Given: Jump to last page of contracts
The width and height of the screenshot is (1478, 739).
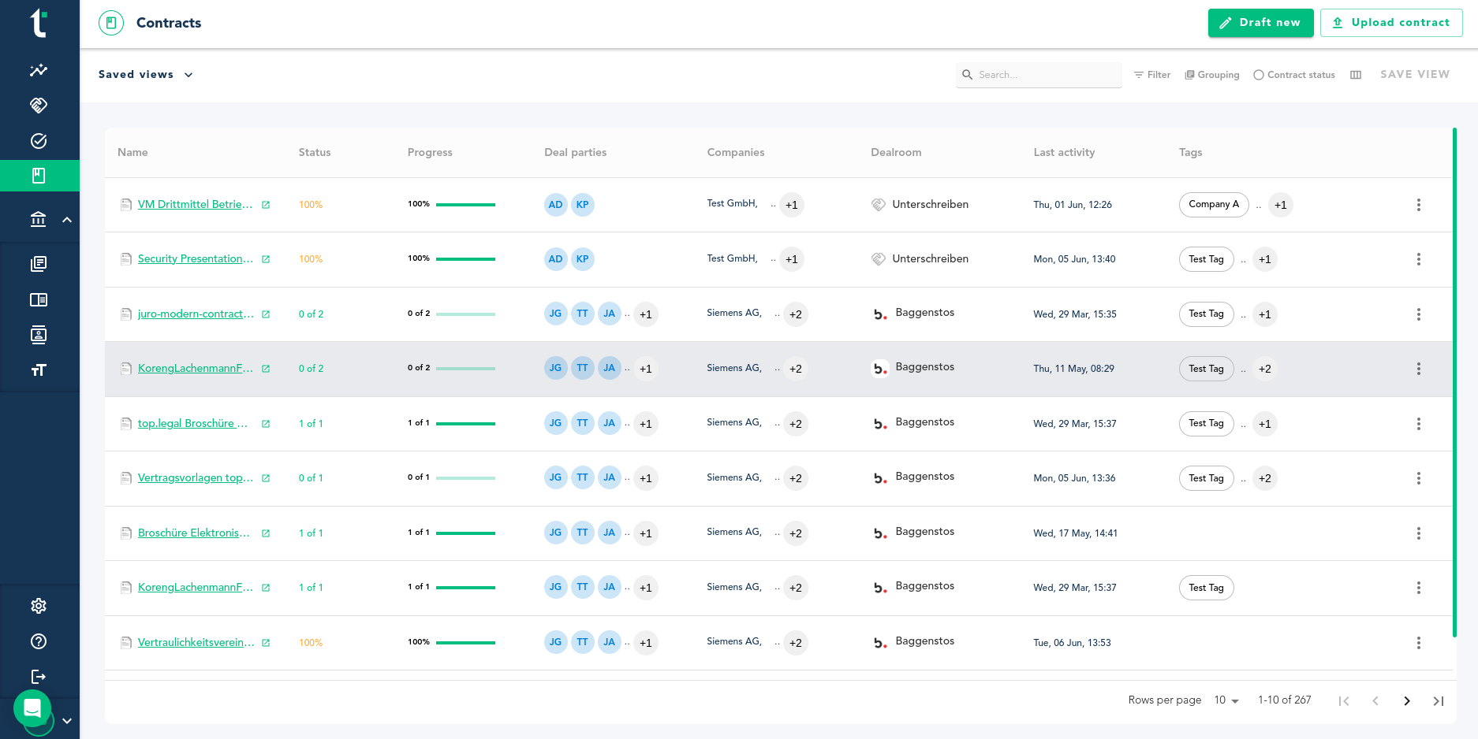Looking at the screenshot, I should tap(1439, 700).
